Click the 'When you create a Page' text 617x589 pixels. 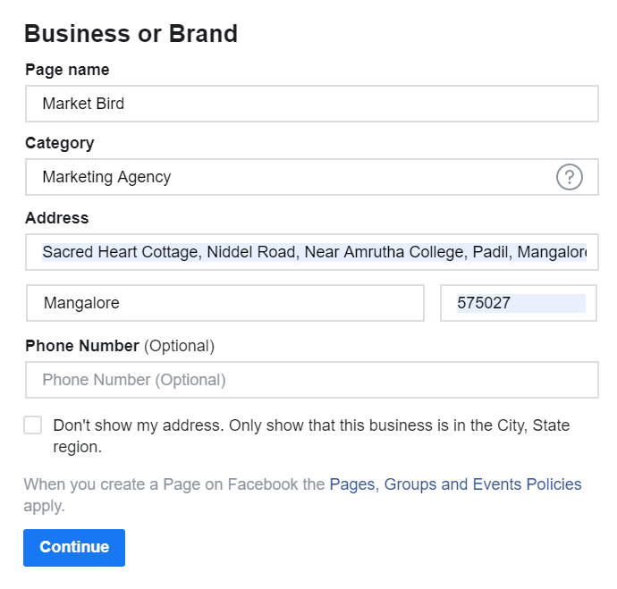pos(174,484)
